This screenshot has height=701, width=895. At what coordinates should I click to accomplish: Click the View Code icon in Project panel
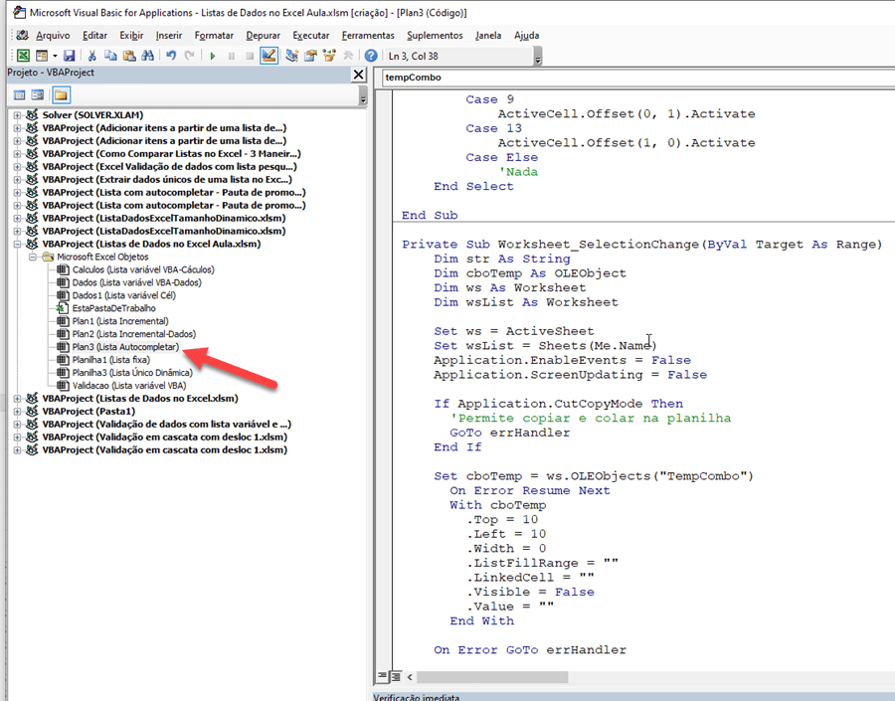[x=19, y=95]
